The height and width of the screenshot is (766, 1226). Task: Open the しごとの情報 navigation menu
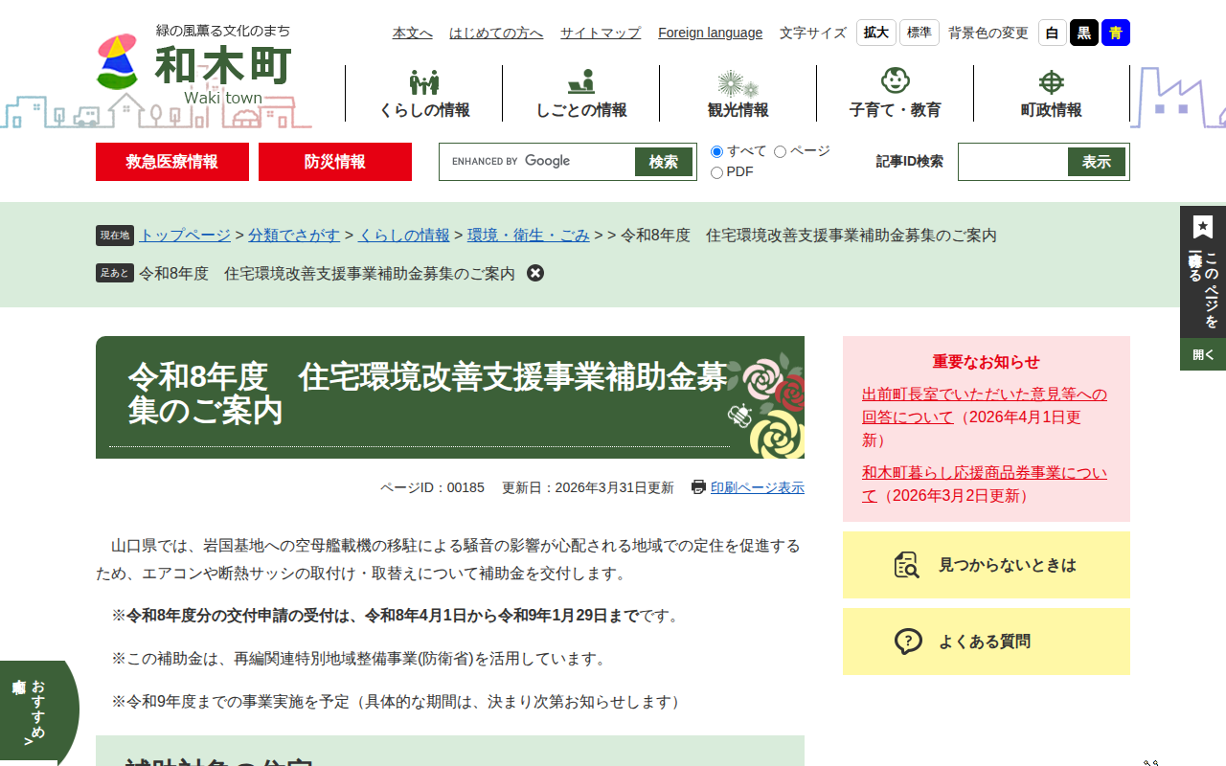(x=580, y=94)
